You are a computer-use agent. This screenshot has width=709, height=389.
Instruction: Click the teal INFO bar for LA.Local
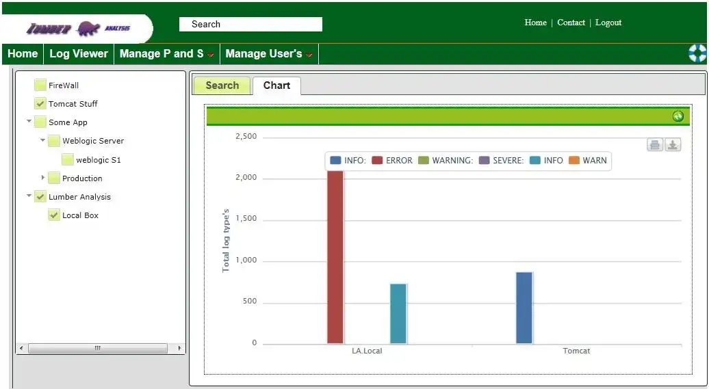[398, 314]
